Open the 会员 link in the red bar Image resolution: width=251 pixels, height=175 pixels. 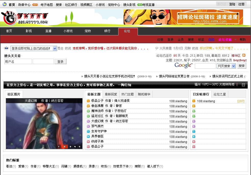181,40
